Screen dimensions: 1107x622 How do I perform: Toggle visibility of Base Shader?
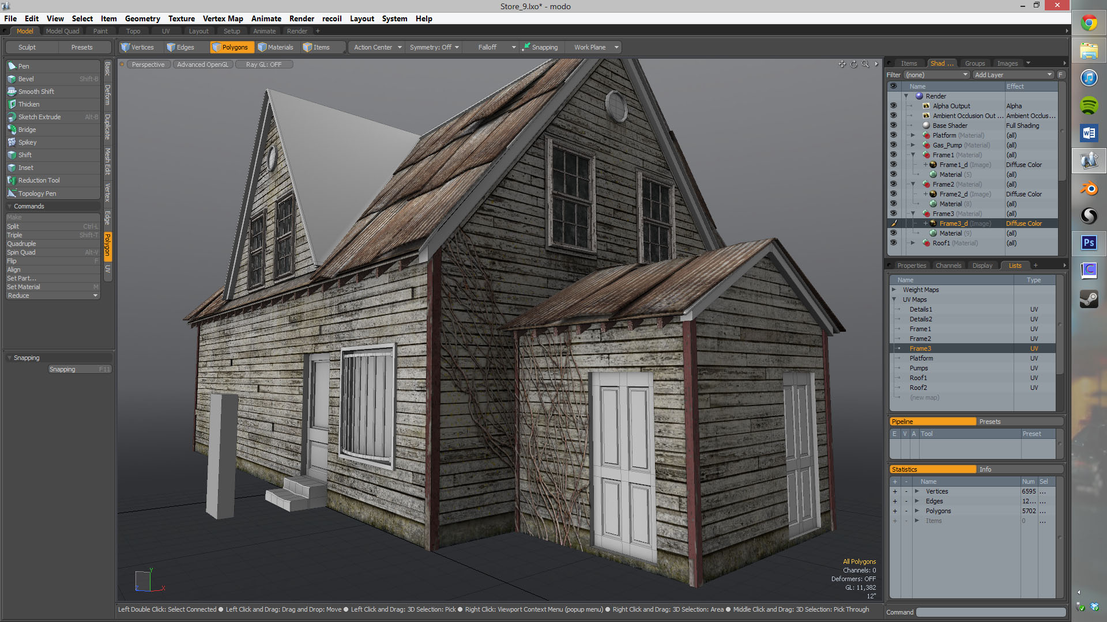tap(893, 126)
